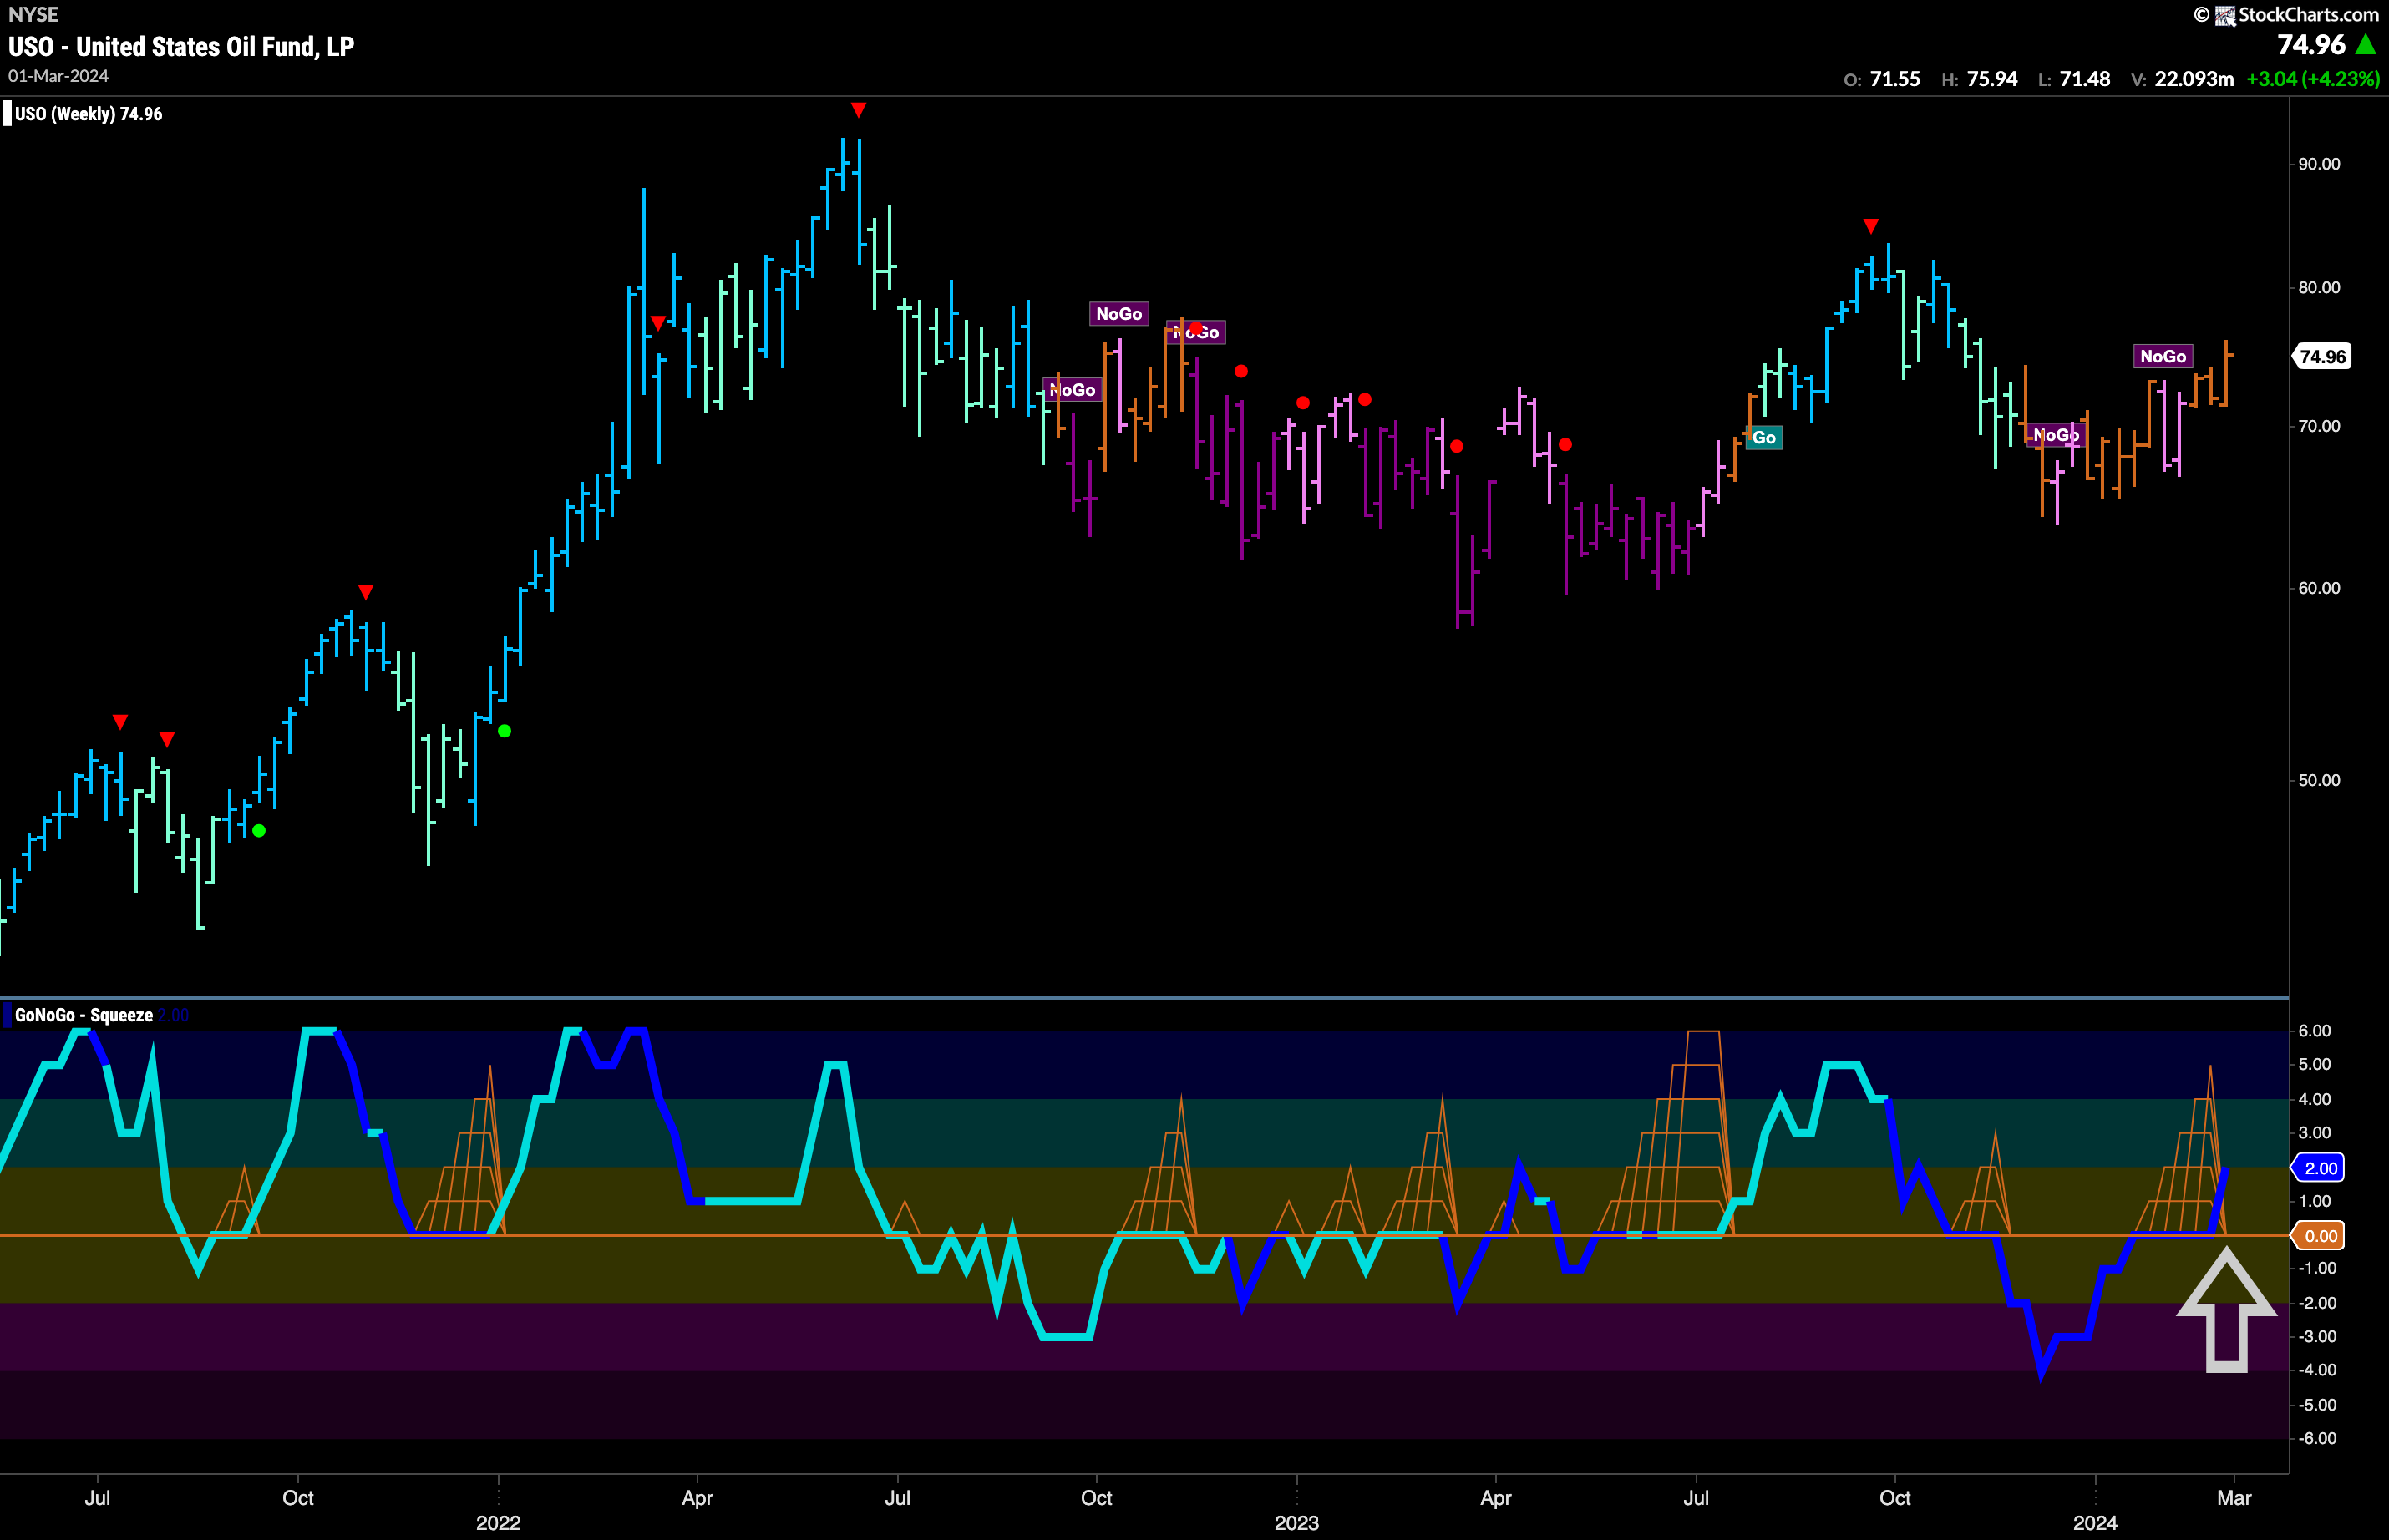Viewport: 2389px width, 1540px height.
Task: Click the orange 0.00 oscillator value tag
Action: point(2319,1236)
